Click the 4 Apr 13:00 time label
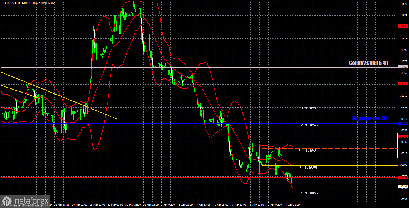This screenshot has height=208, width=409. (204, 205)
